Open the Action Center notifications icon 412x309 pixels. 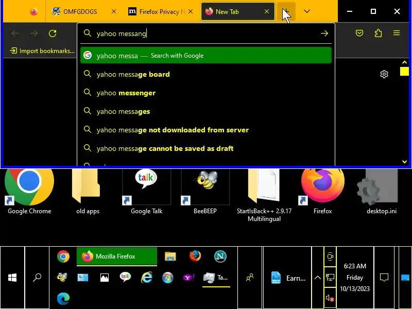tap(384, 278)
